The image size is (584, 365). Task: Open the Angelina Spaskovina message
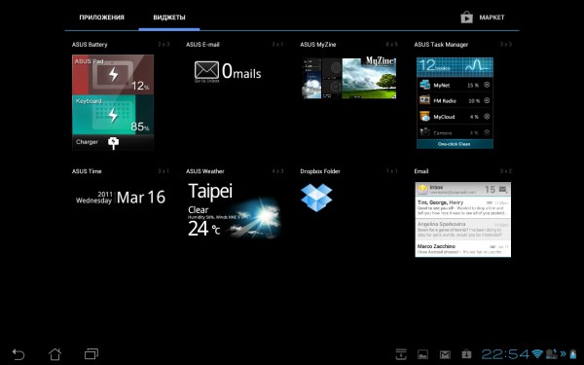(x=462, y=230)
